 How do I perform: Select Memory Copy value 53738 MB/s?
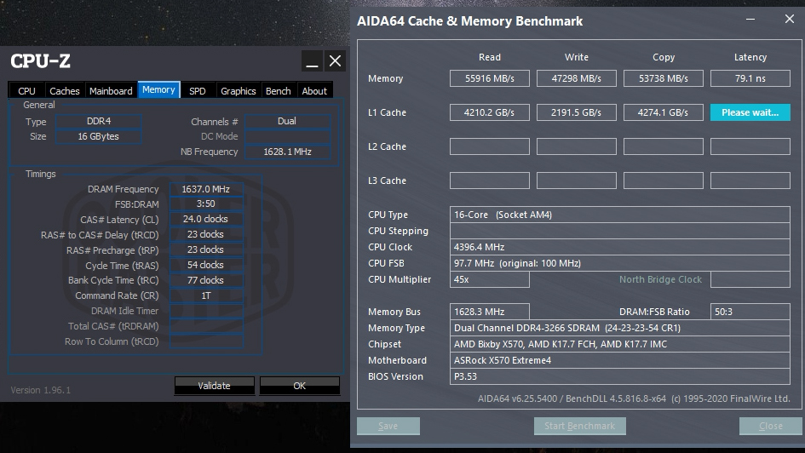point(664,78)
